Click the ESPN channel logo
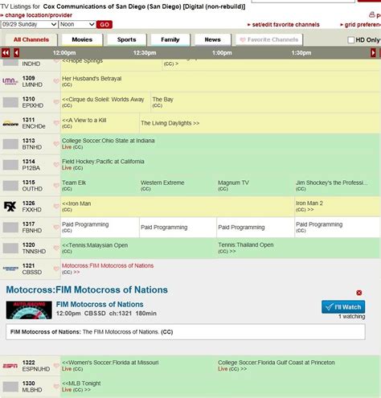 (10, 366)
